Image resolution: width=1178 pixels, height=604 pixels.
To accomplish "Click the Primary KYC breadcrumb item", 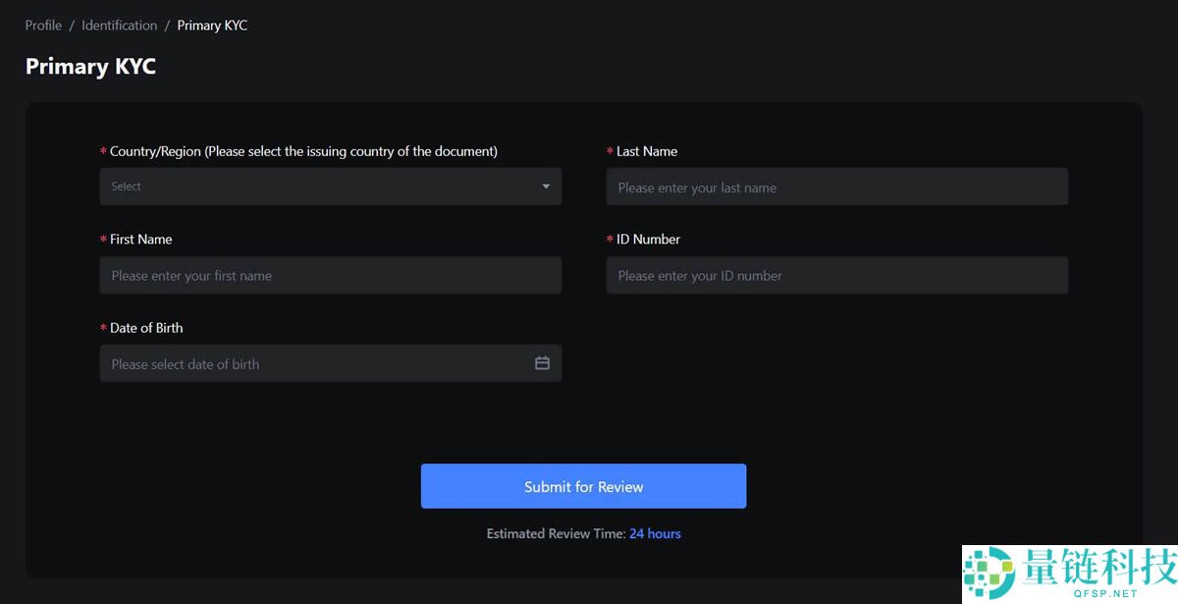I will click(x=212, y=26).
